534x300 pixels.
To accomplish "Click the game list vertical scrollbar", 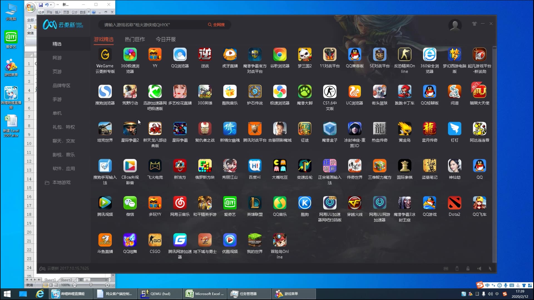I will (494, 154).
